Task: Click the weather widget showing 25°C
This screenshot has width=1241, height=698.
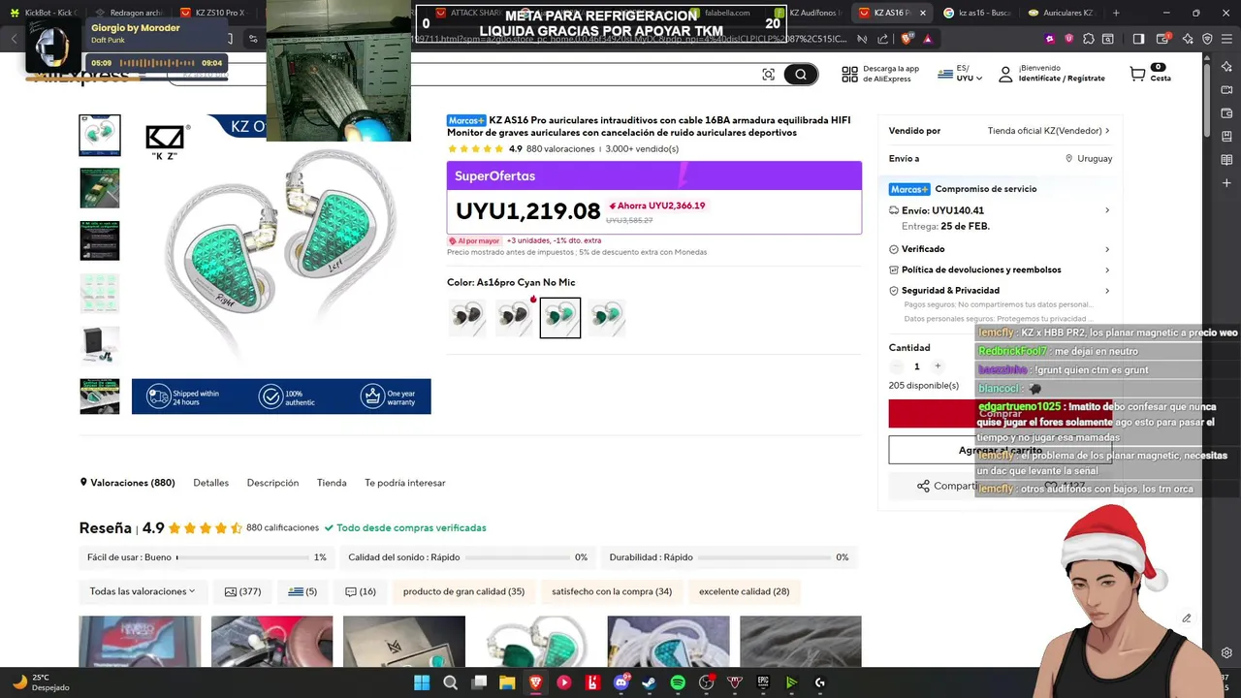Action: click(41, 682)
